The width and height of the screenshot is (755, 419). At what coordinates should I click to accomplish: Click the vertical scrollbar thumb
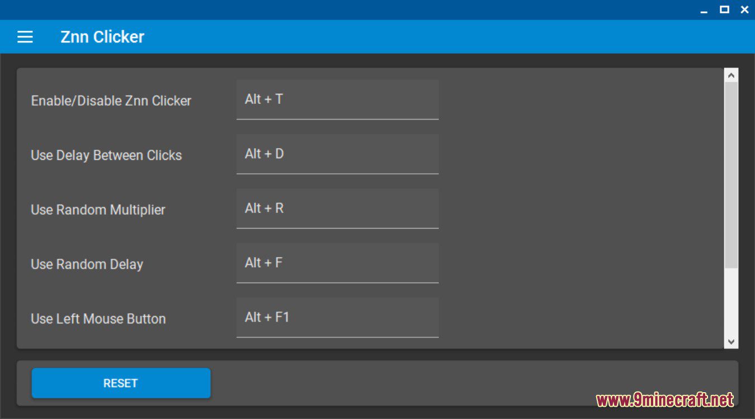(x=731, y=175)
